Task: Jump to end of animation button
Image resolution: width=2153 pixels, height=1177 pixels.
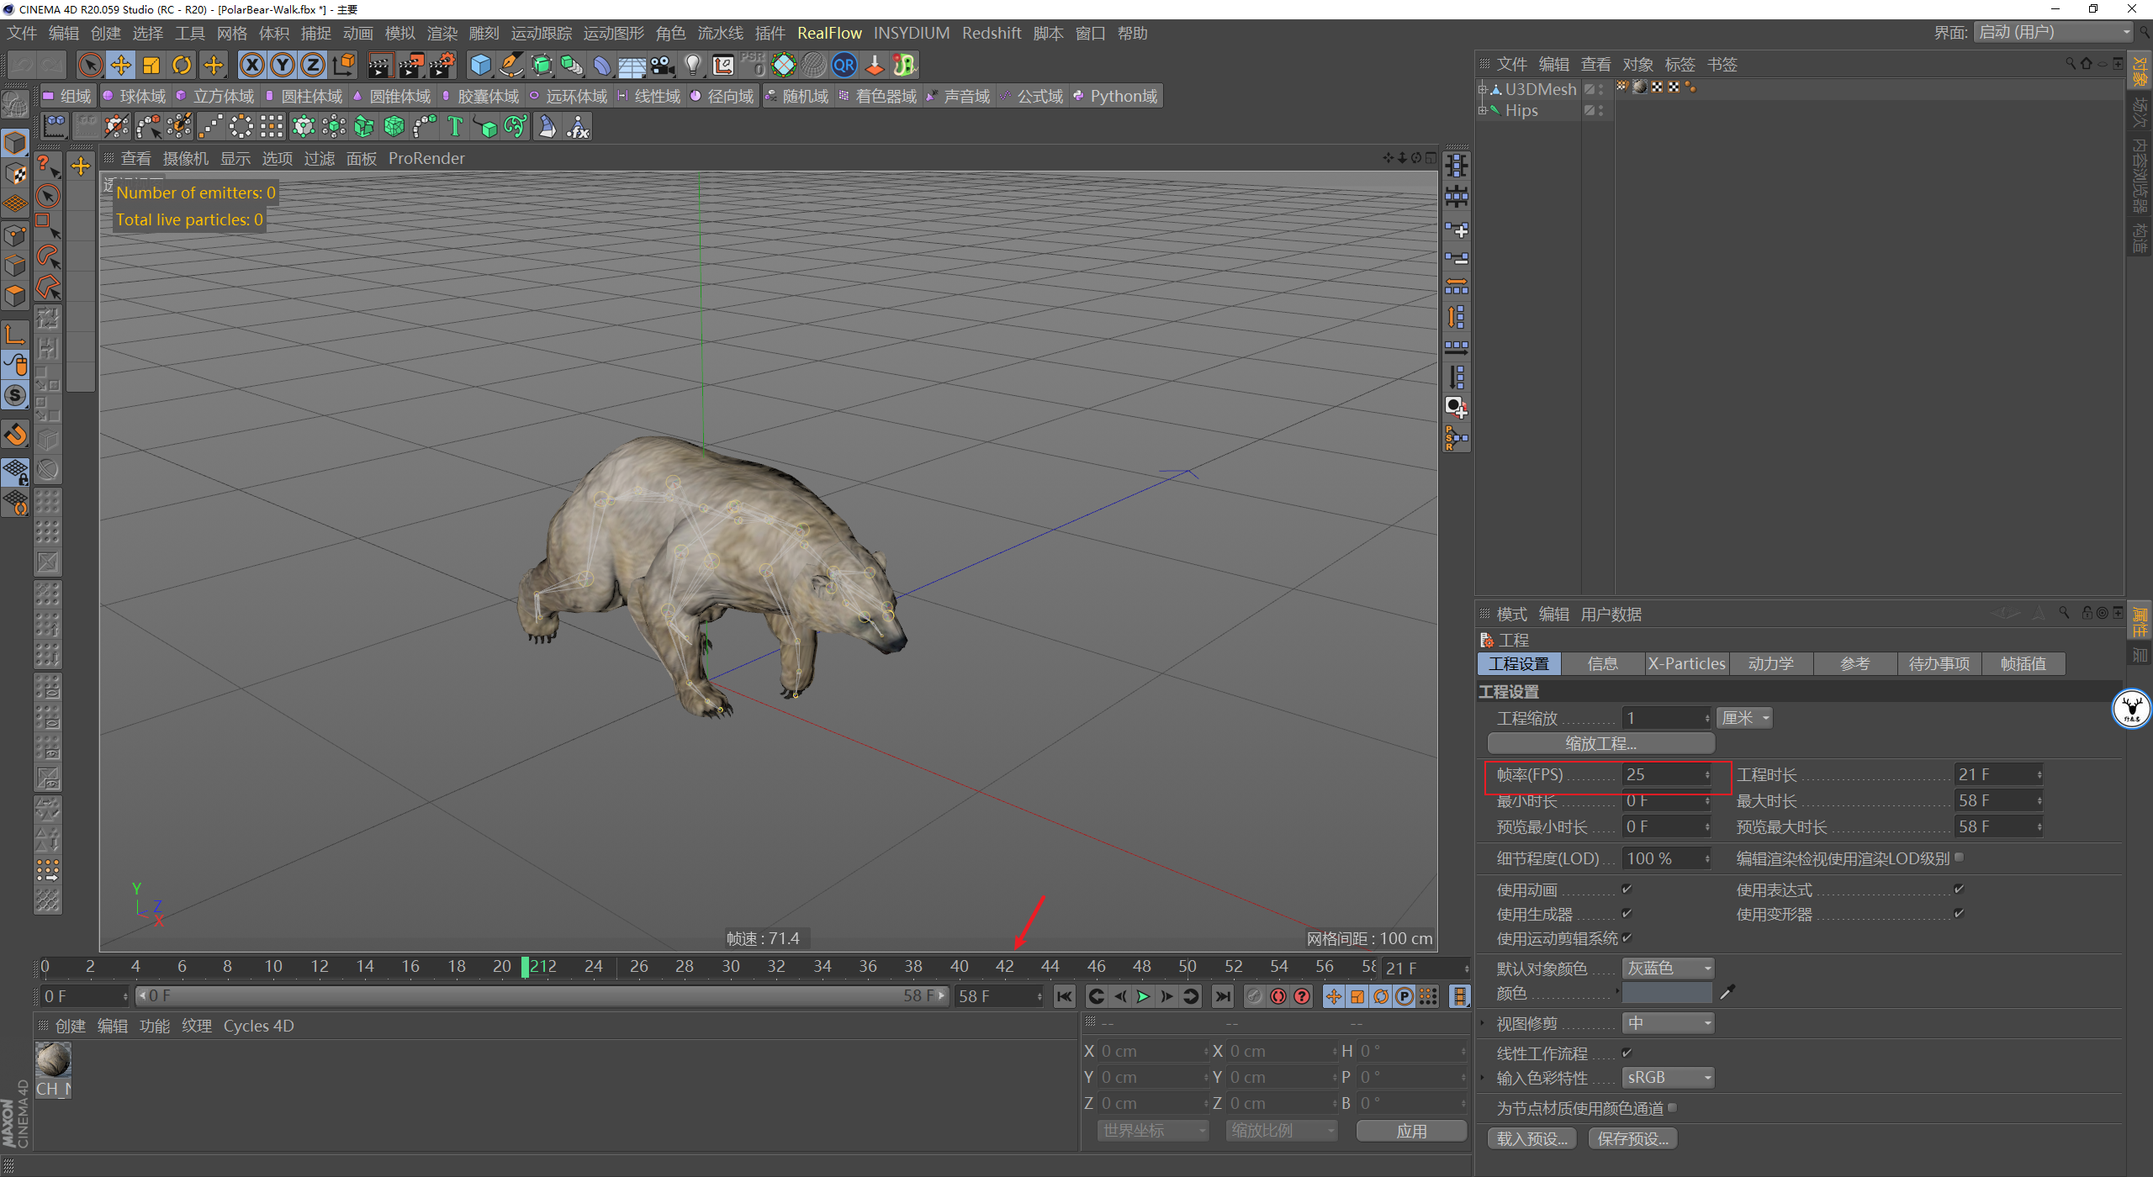Action: [1222, 996]
